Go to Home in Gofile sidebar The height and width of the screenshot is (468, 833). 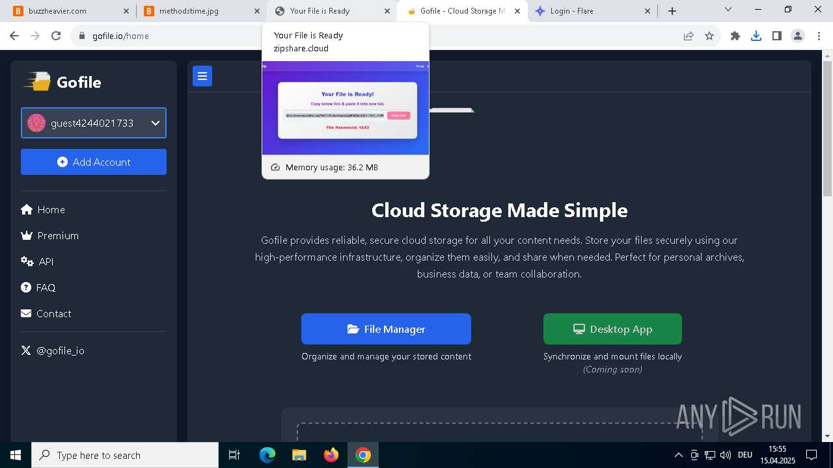pyautogui.click(x=43, y=209)
